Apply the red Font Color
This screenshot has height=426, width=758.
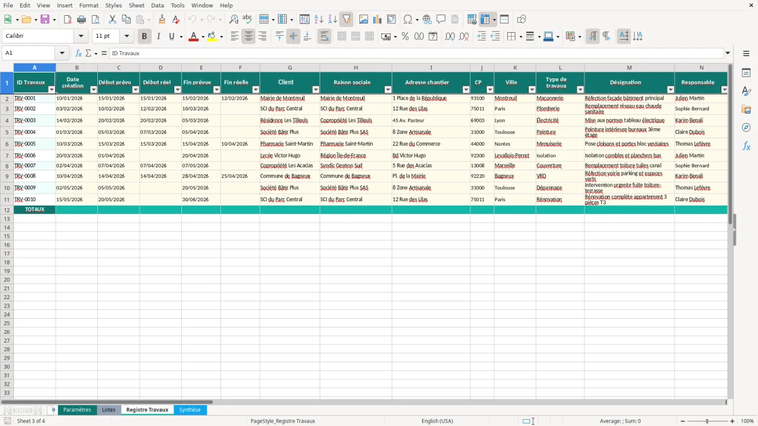(193, 37)
